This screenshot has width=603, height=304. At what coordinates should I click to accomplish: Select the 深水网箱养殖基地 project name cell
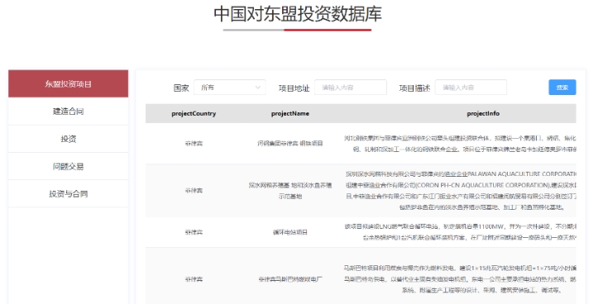[x=290, y=191]
